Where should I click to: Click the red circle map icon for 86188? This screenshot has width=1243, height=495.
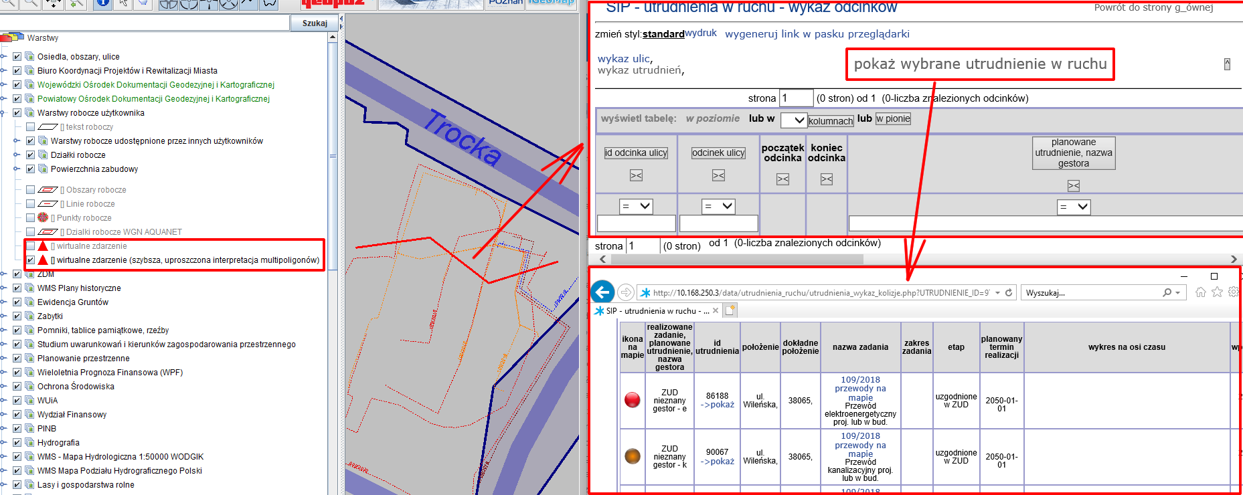pos(632,400)
